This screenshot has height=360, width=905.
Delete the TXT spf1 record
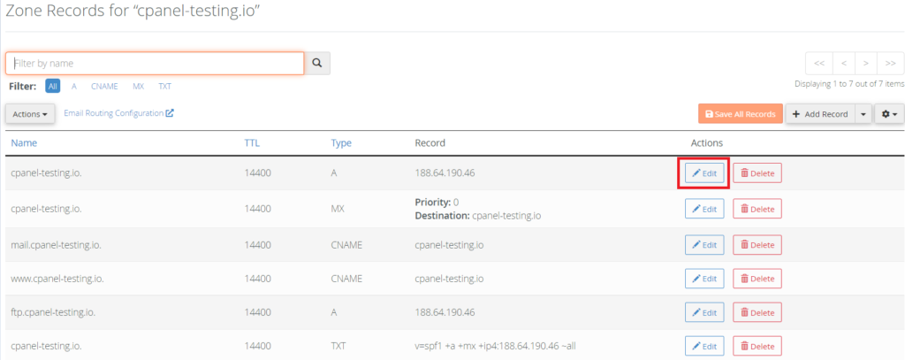pos(757,346)
